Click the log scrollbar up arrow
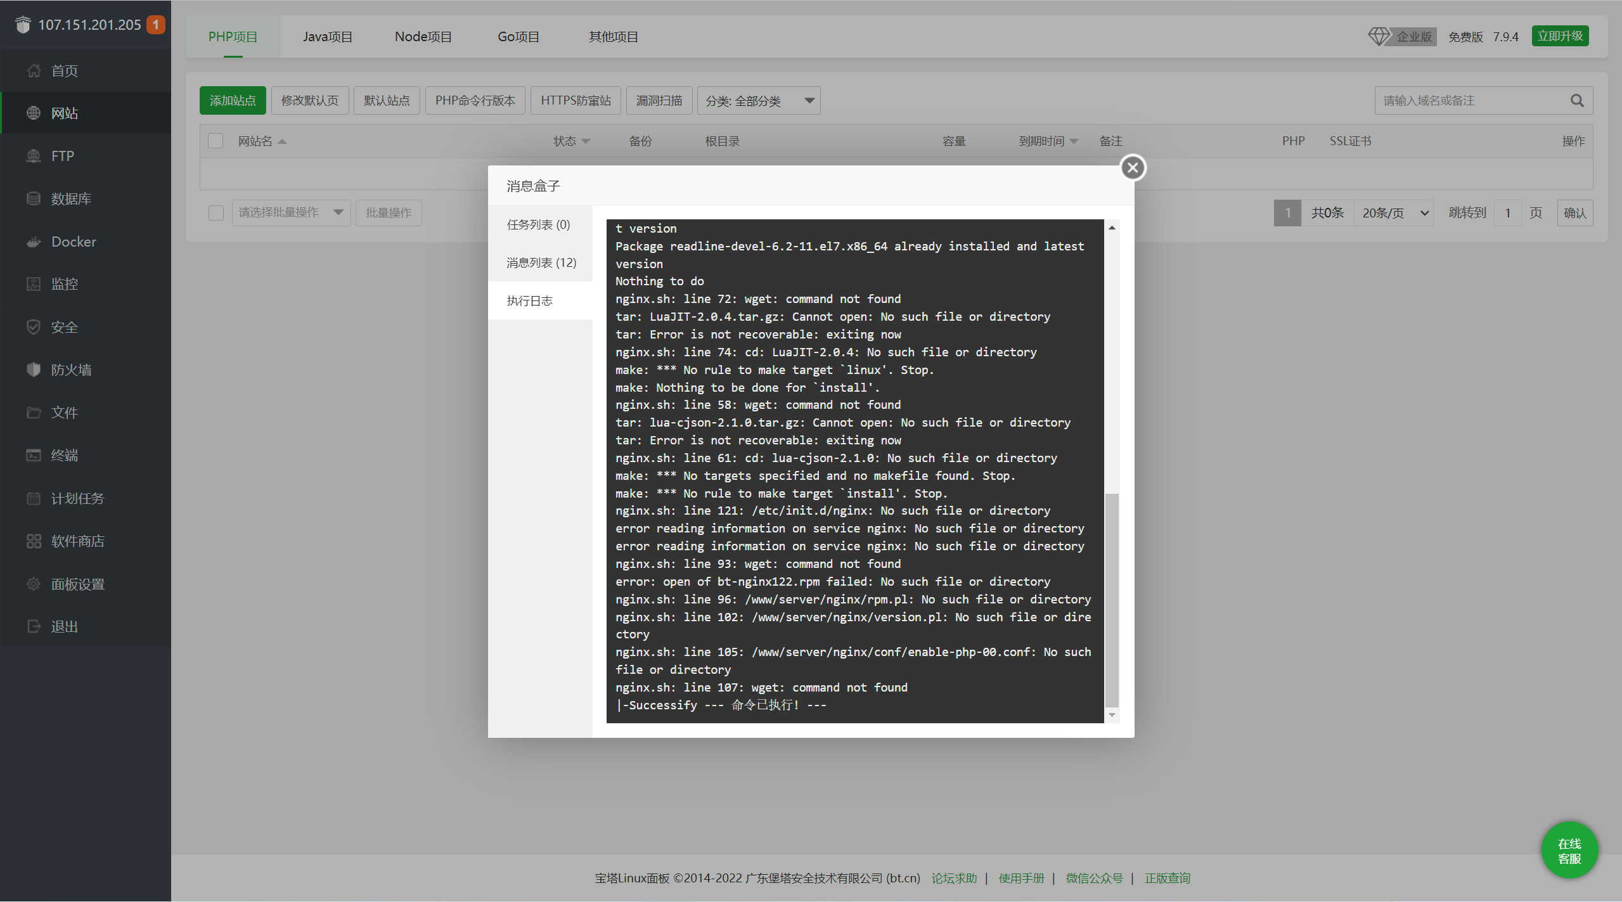The image size is (1622, 902). pos(1112,228)
